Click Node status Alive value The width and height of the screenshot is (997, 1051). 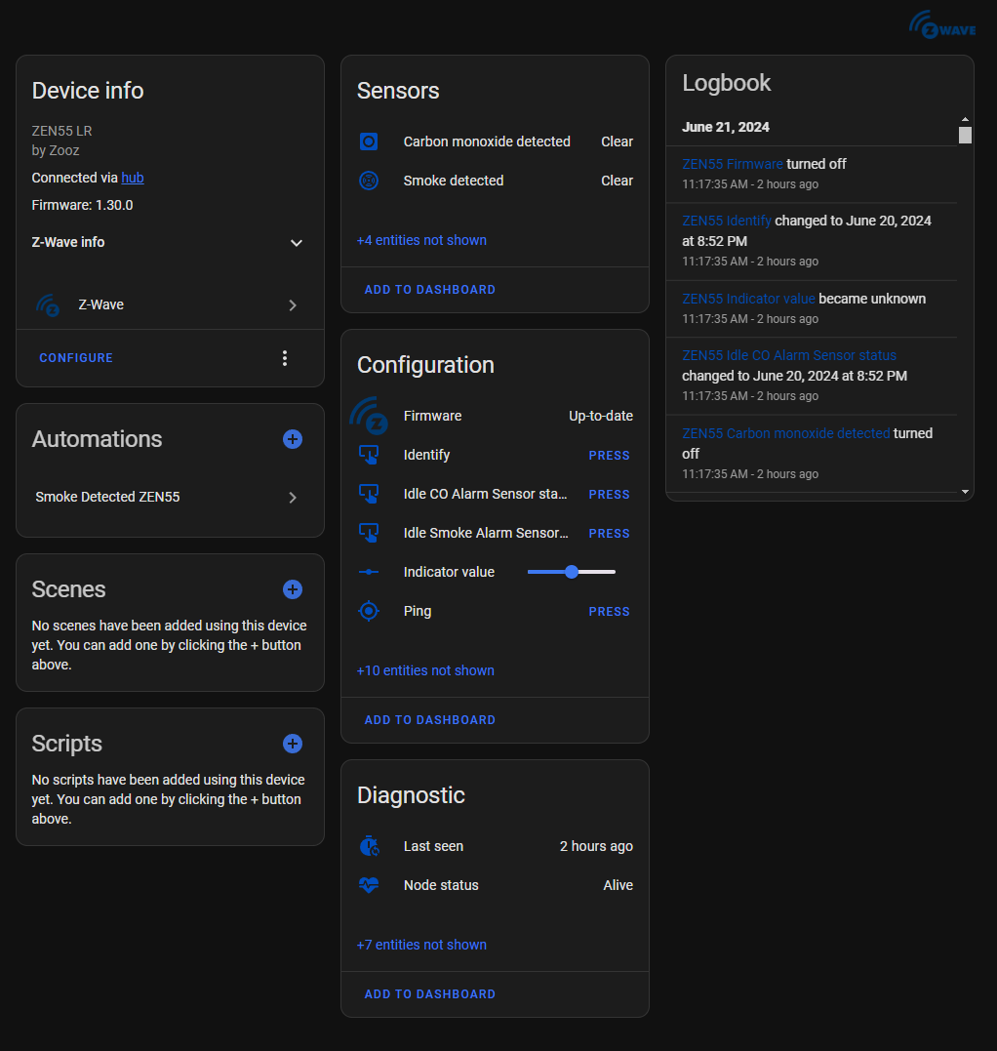618,885
